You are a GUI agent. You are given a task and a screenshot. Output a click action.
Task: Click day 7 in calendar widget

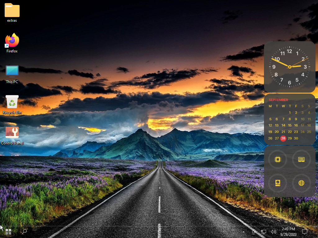283,119
